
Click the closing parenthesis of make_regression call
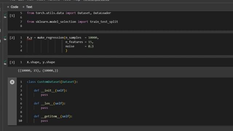pyautogui.click(x=66, y=51)
